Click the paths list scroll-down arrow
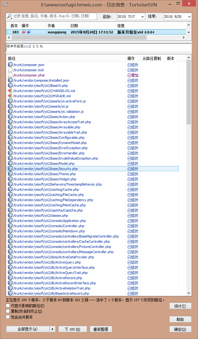The width and height of the screenshot is (198, 339). pyautogui.click(x=189, y=293)
